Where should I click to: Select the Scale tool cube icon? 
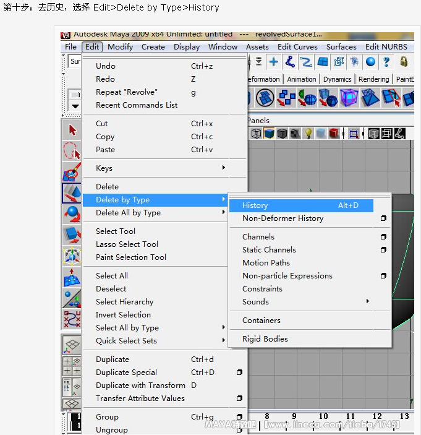[72, 235]
